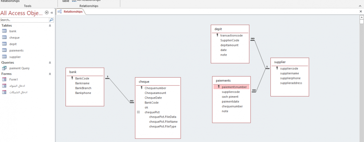Select the paiements to supplier relationship line
Screen dimensions: 364x142
[261, 80]
